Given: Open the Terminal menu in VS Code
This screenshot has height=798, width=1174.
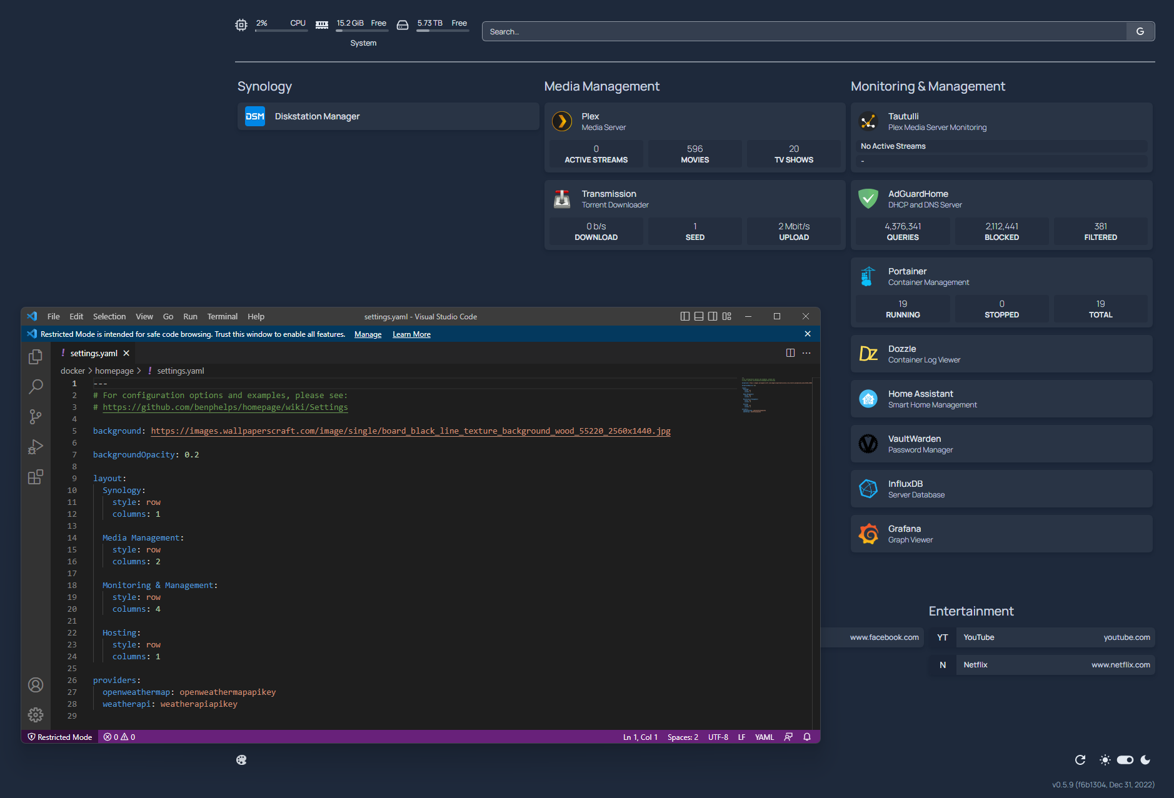Looking at the screenshot, I should point(222,316).
